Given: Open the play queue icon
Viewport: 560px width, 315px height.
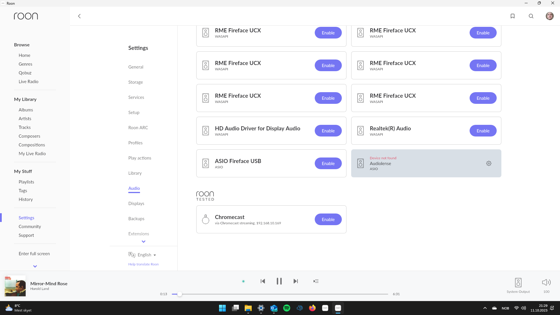Looking at the screenshot, I should pyautogui.click(x=316, y=281).
